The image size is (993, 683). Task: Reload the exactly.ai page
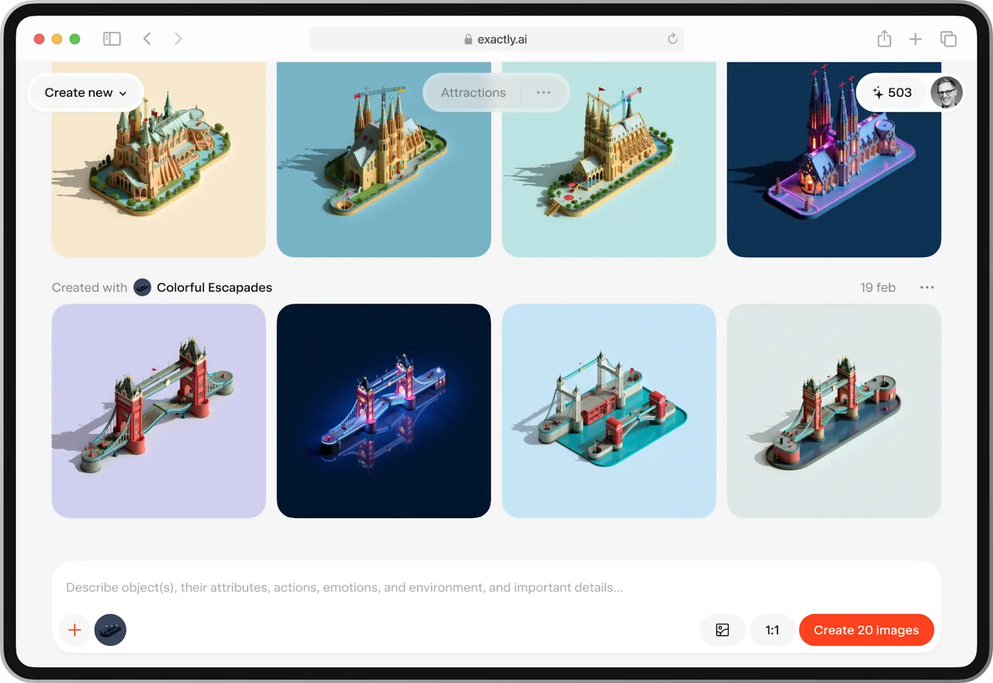pos(672,39)
